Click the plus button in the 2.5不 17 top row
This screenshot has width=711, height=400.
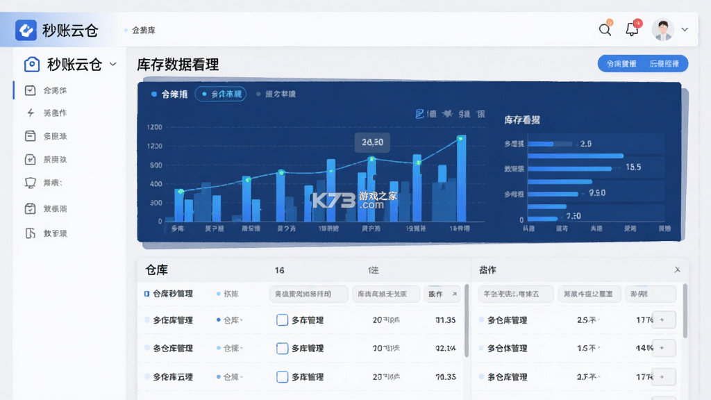[663, 319]
